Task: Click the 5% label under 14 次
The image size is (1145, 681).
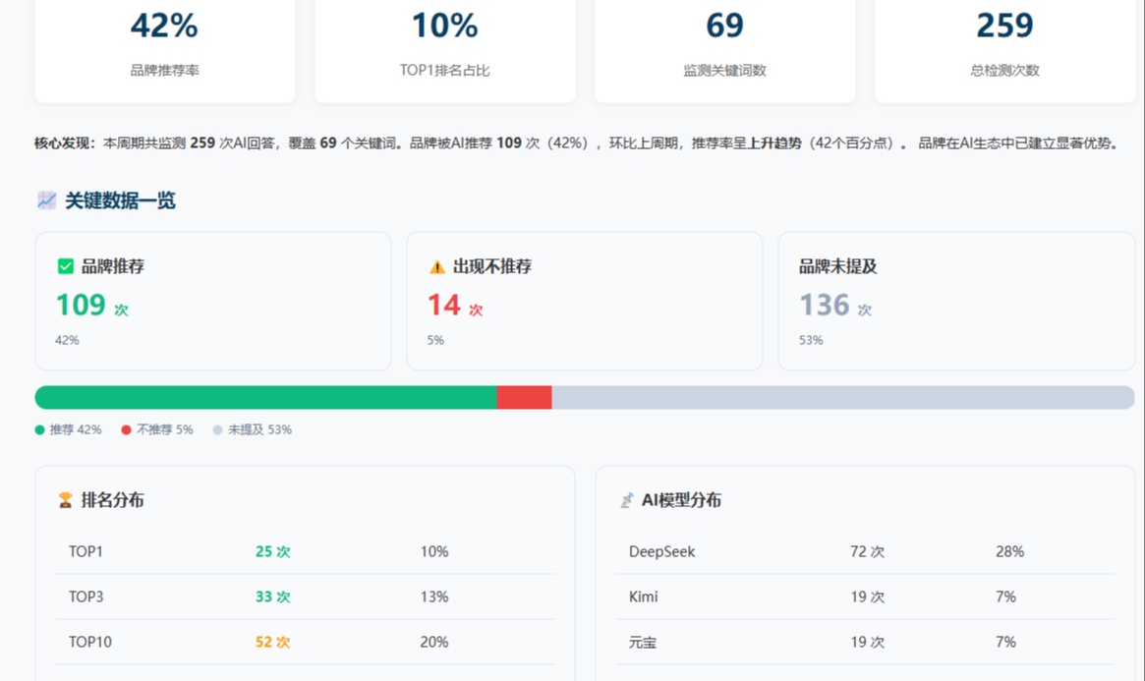Action: pos(435,340)
